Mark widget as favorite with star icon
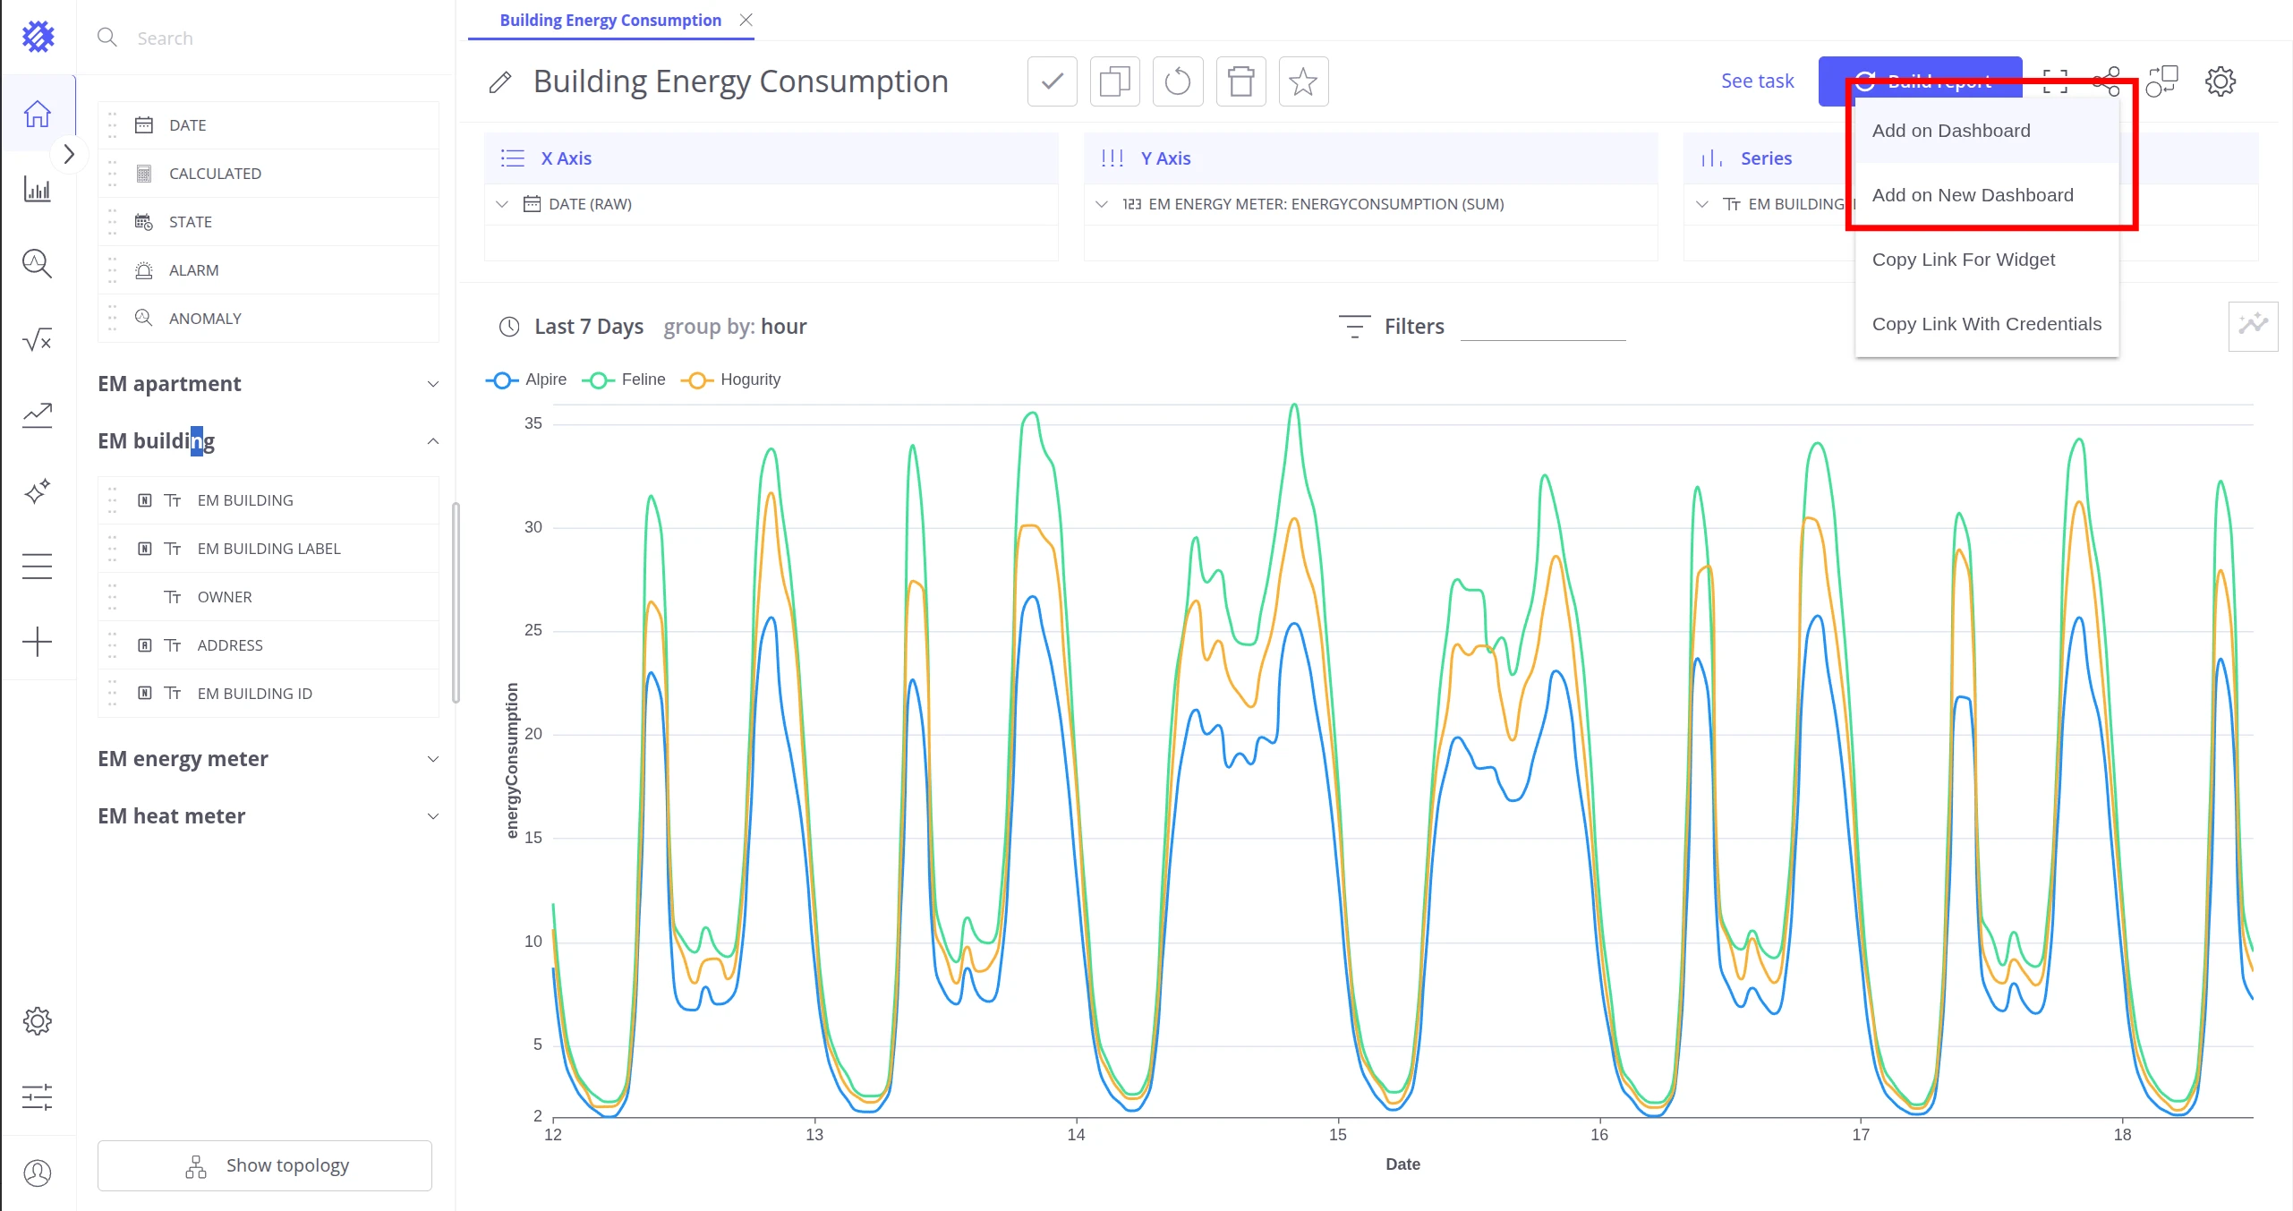This screenshot has width=2293, height=1211. coord(1303,81)
